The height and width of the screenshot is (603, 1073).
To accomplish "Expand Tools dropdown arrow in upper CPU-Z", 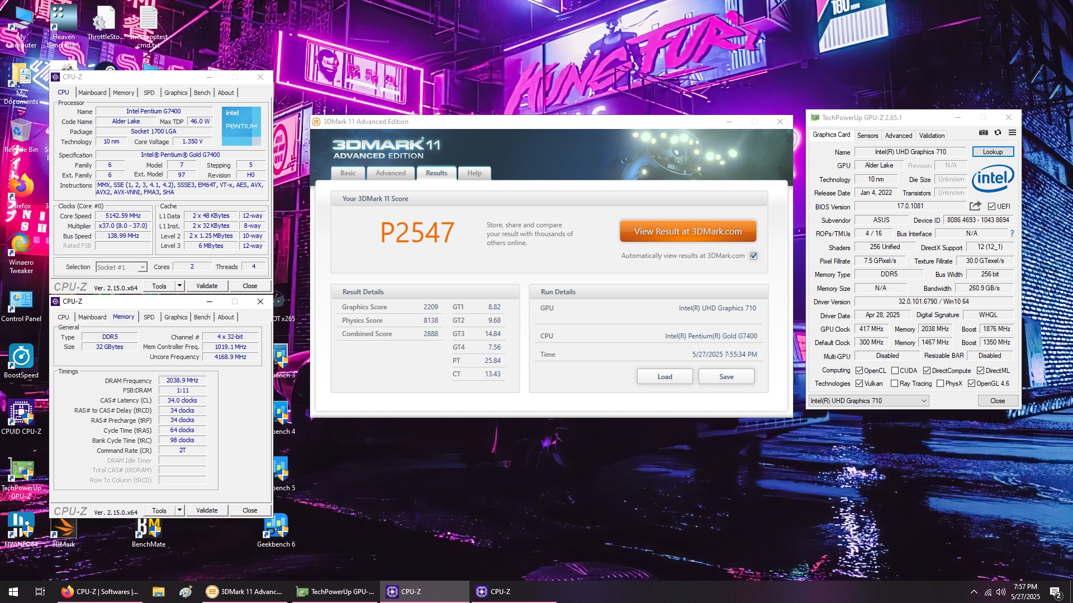I will pyautogui.click(x=179, y=286).
